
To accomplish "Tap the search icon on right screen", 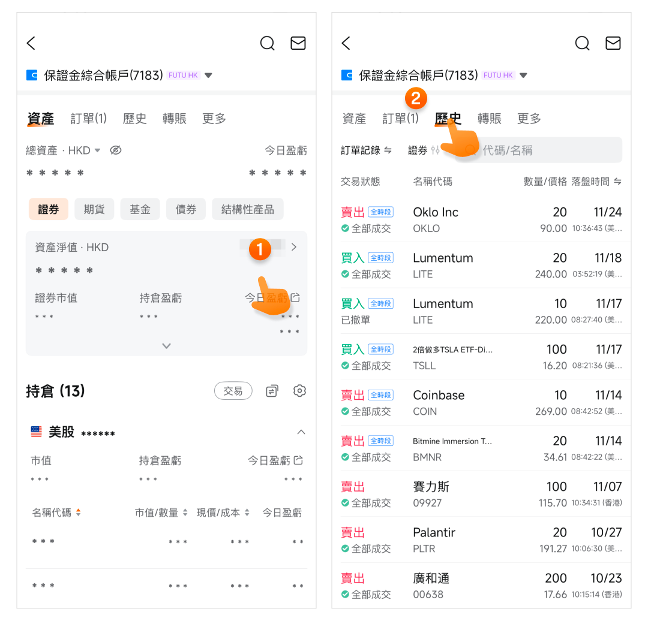I will coord(582,43).
